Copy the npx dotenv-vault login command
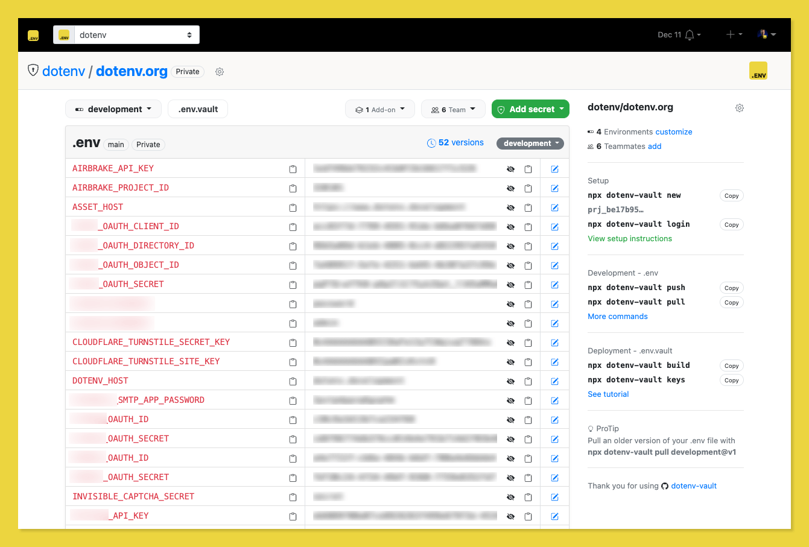809x547 pixels. [x=731, y=225]
